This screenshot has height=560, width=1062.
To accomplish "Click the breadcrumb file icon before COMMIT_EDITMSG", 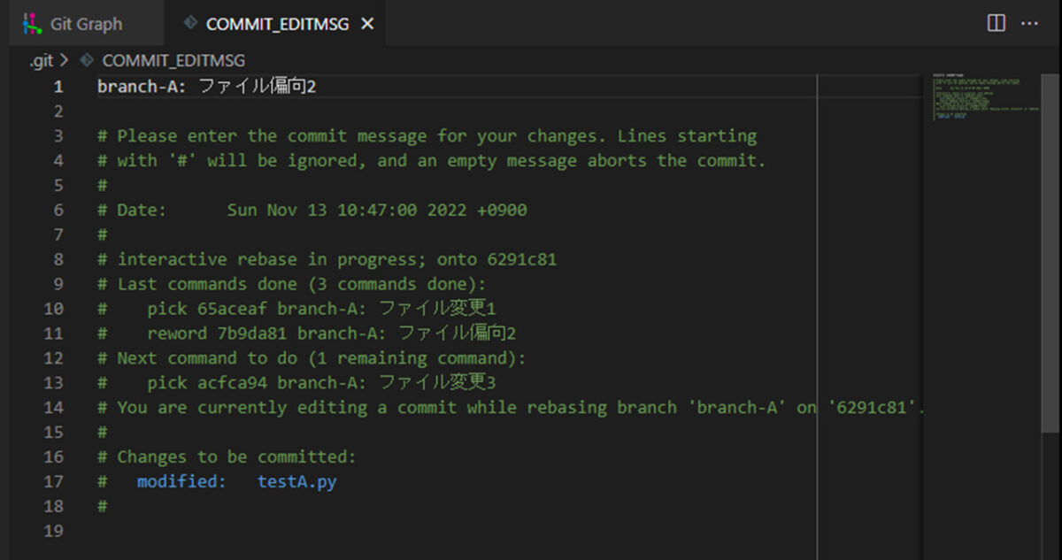I will (x=86, y=61).
